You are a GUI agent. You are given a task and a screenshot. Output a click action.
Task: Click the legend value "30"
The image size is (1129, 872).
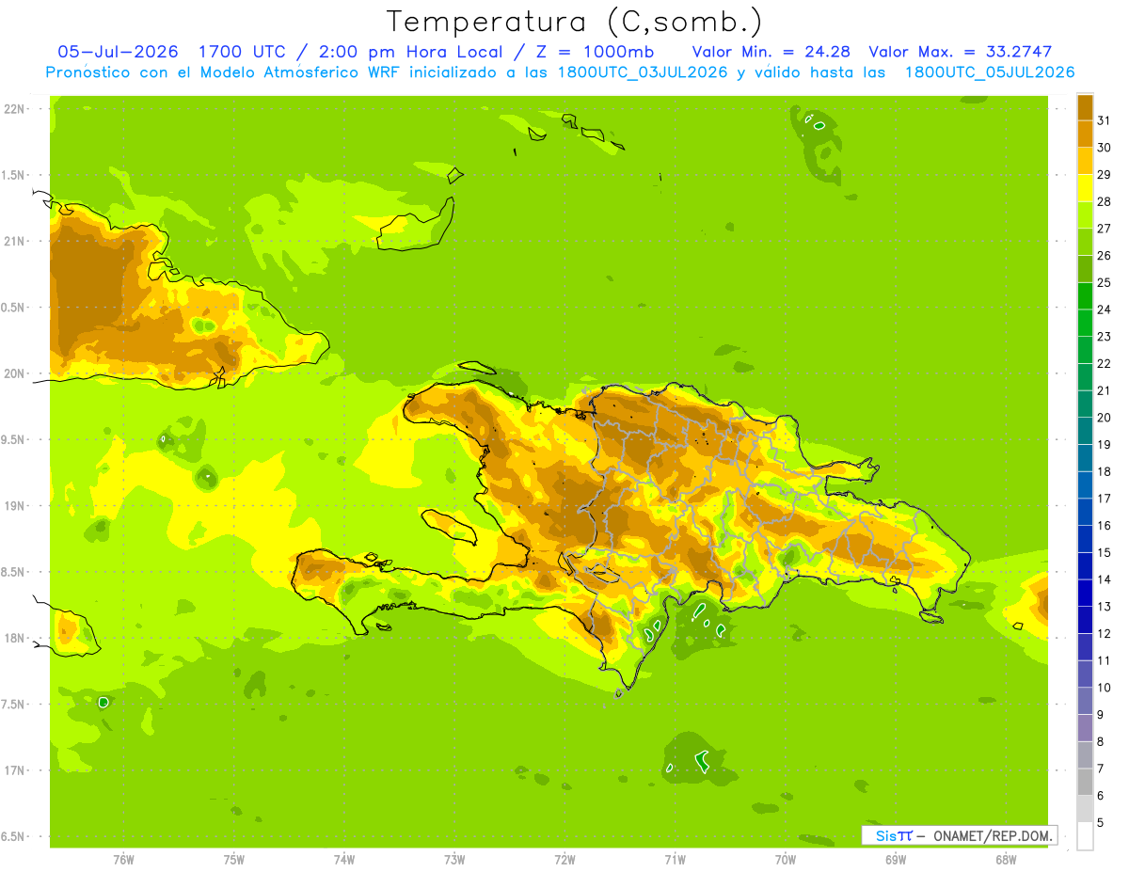(1105, 147)
